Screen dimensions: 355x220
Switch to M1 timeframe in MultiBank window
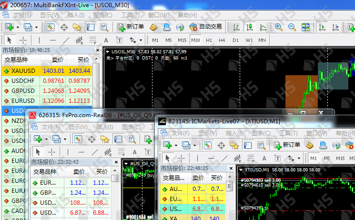pos(155,40)
